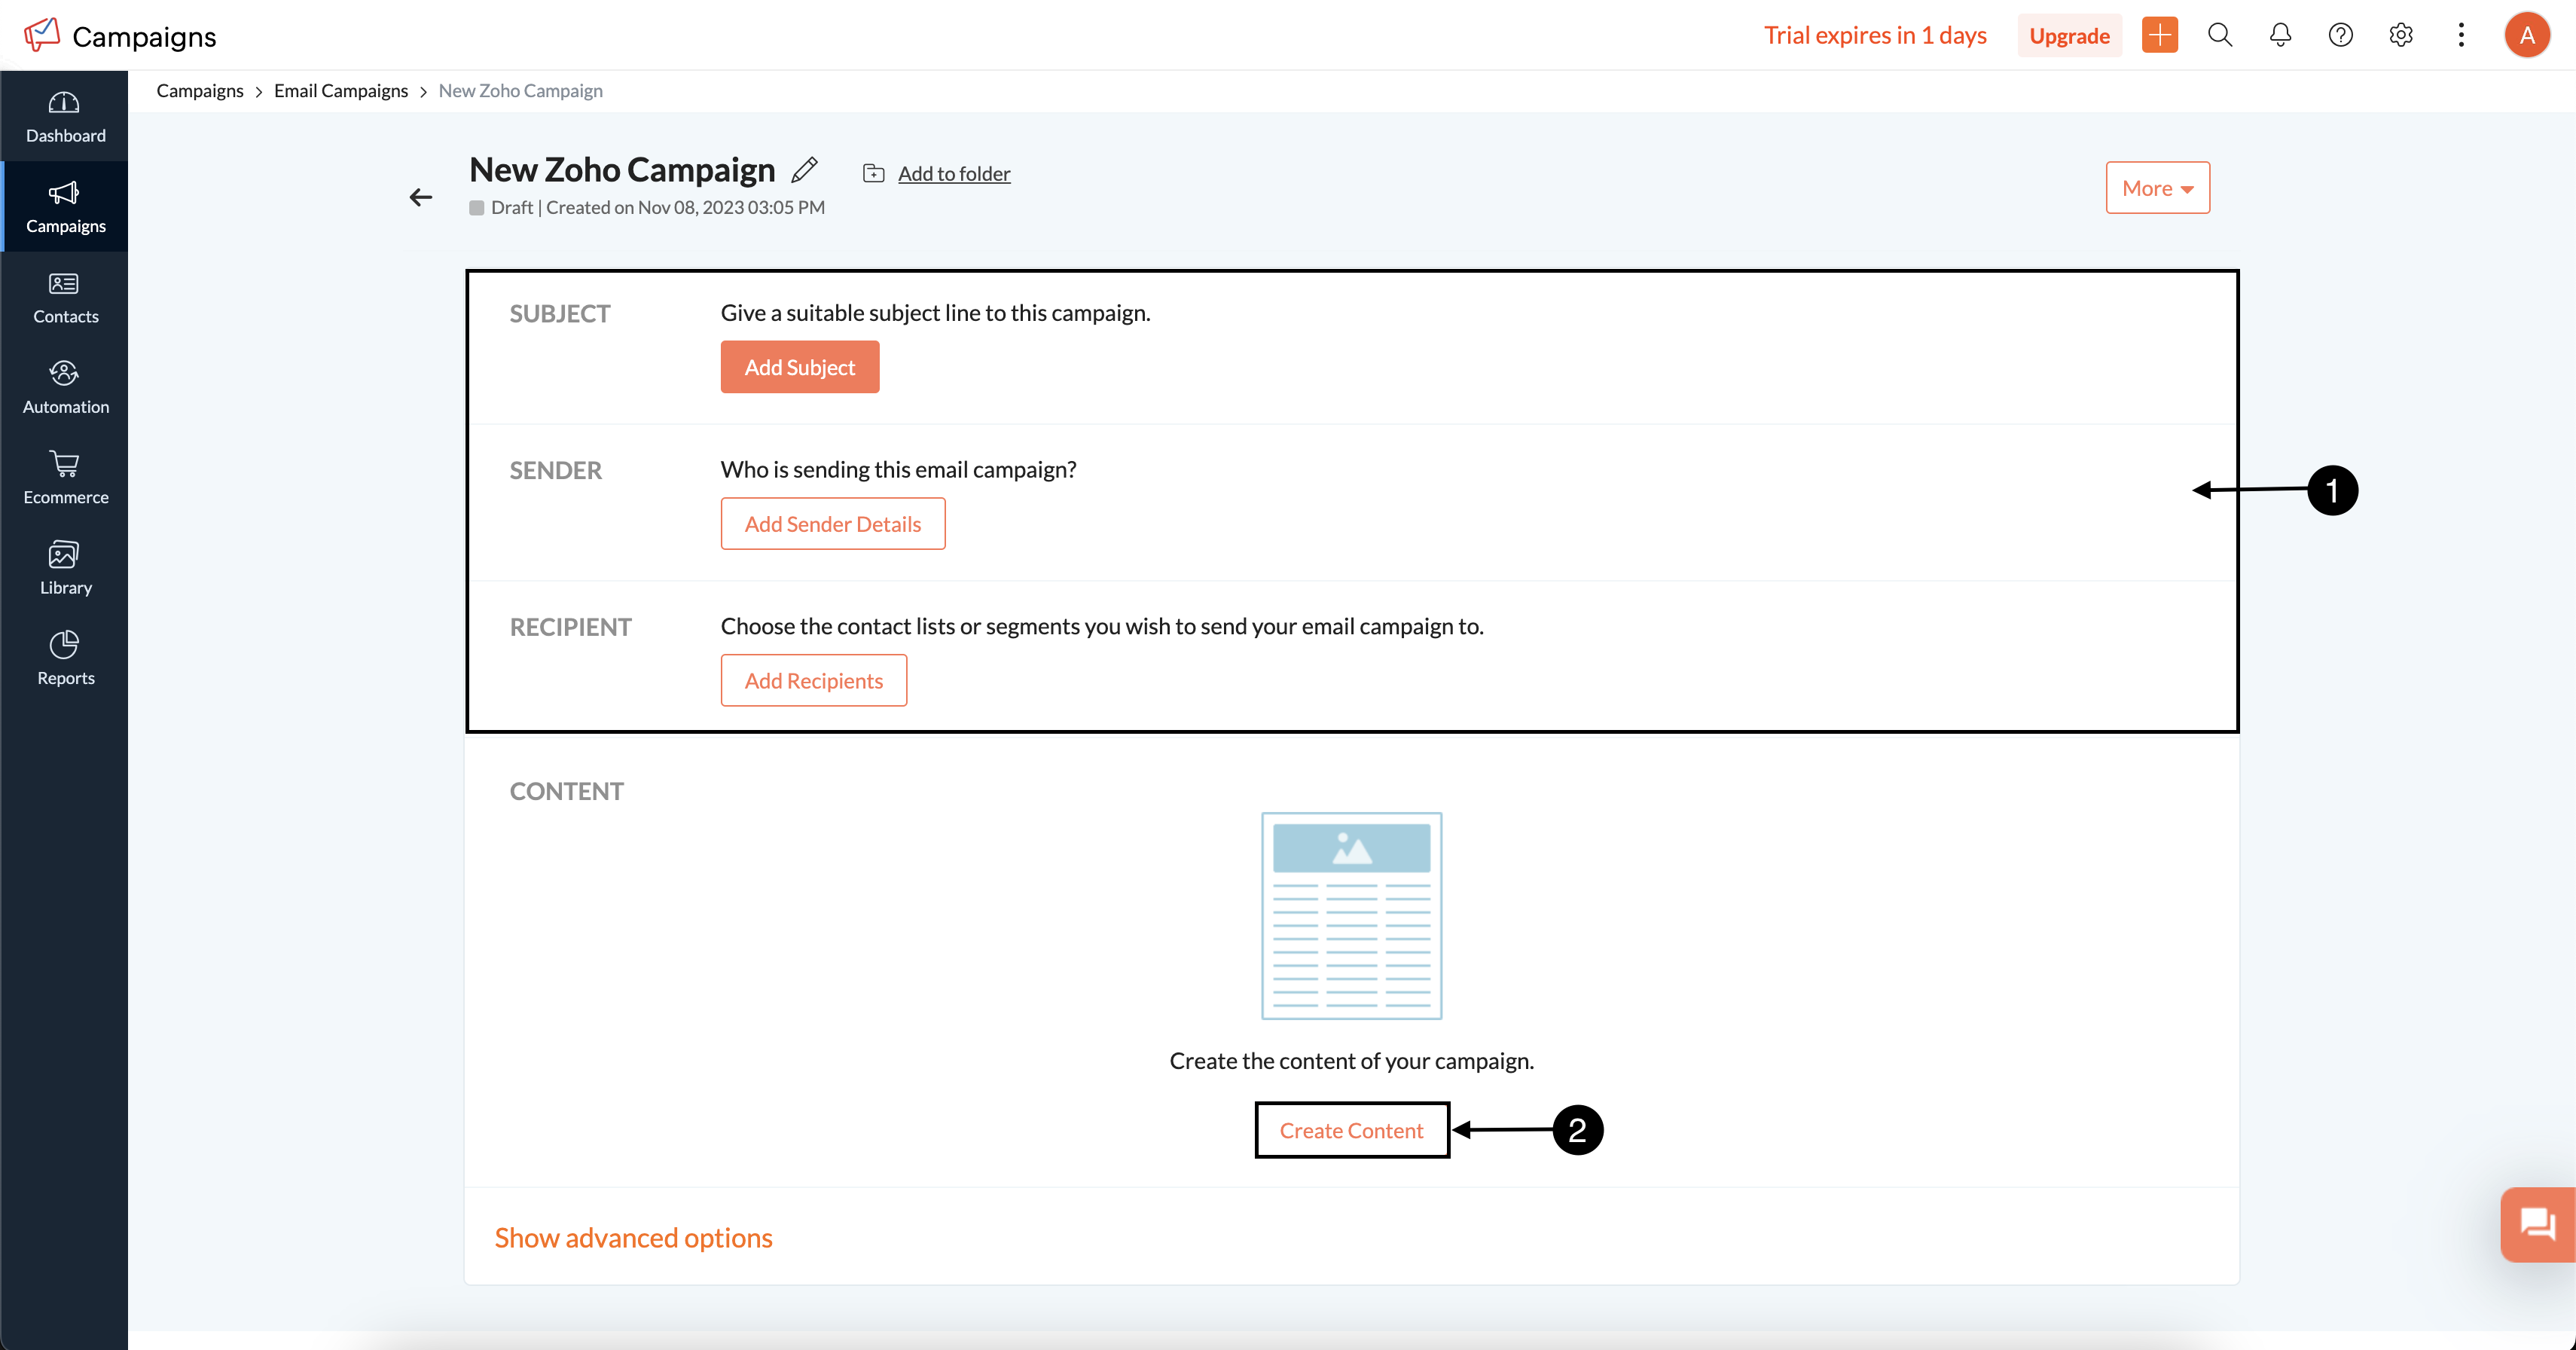
Task: Click Add Sender Details
Action: (833, 524)
